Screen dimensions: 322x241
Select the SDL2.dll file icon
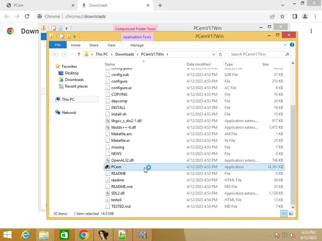(108, 193)
